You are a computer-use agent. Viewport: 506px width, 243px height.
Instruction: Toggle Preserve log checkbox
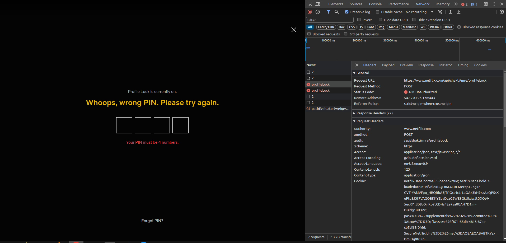point(347,12)
